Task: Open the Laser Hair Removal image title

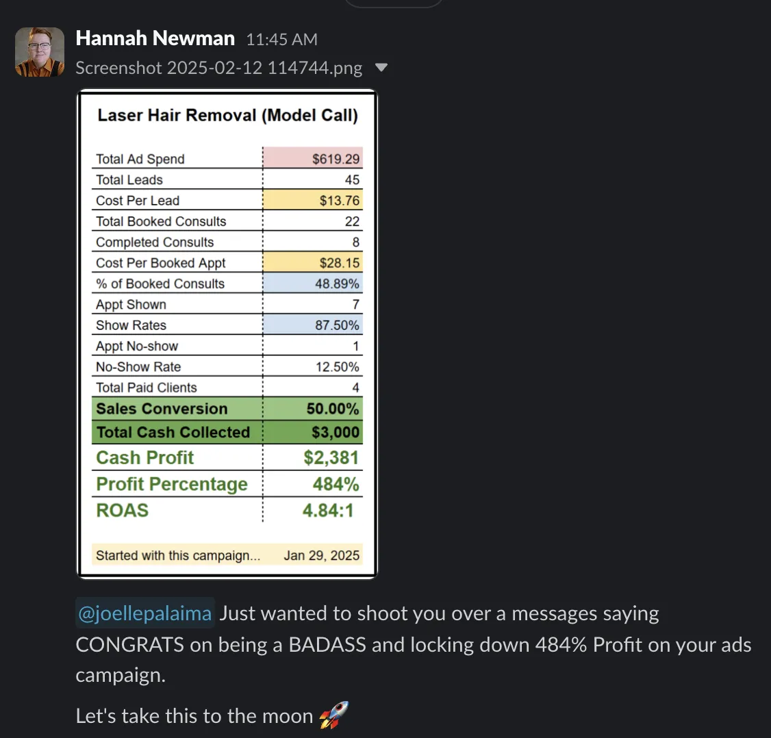Action: point(227,115)
